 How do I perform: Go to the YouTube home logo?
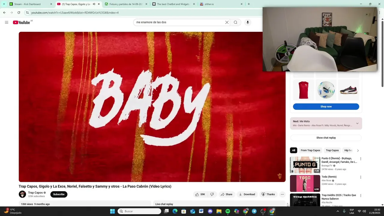tap(21, 22)
